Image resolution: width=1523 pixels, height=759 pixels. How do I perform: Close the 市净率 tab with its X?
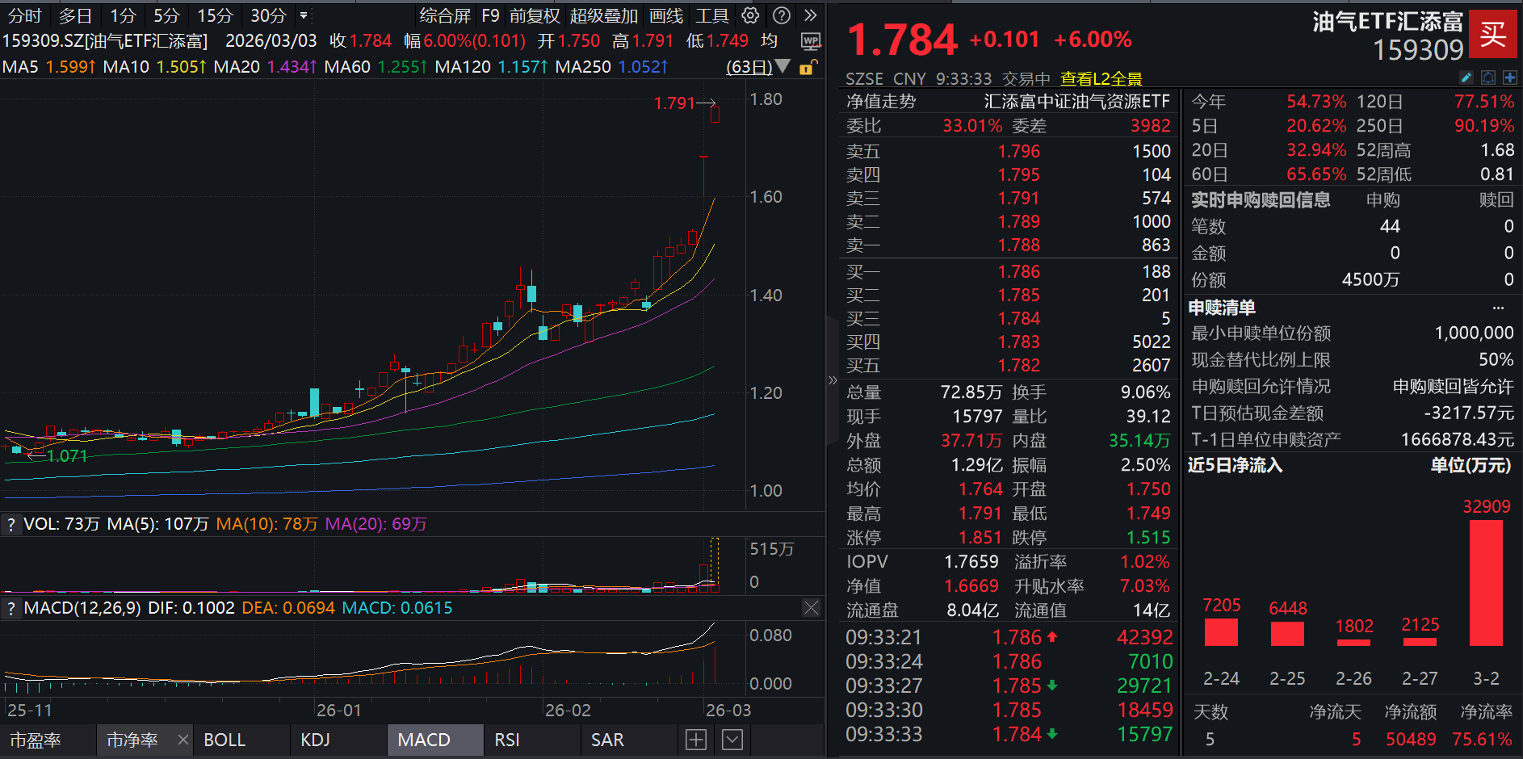click(x=183, y=739)
